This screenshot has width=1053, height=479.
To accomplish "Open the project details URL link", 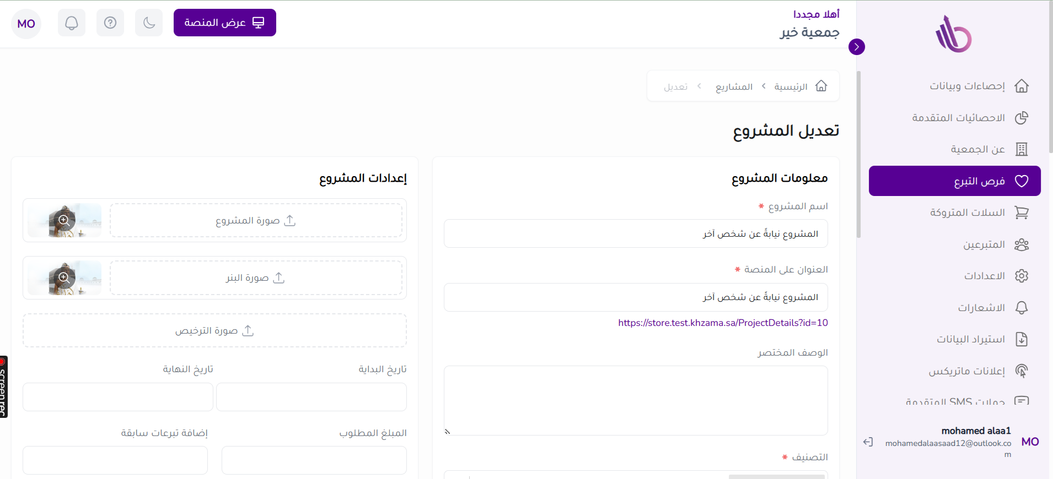I will (723, 323).
